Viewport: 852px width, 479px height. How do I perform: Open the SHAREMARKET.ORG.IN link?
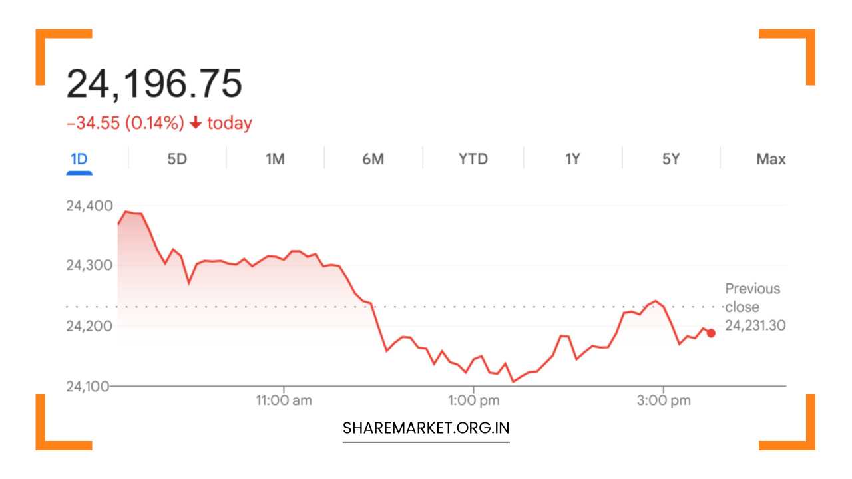tap(426, 427)
